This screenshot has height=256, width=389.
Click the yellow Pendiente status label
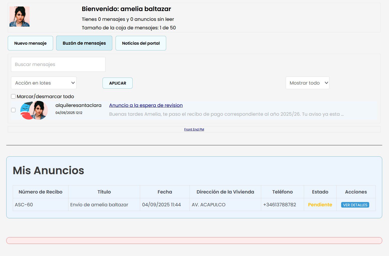coord(320,205)
